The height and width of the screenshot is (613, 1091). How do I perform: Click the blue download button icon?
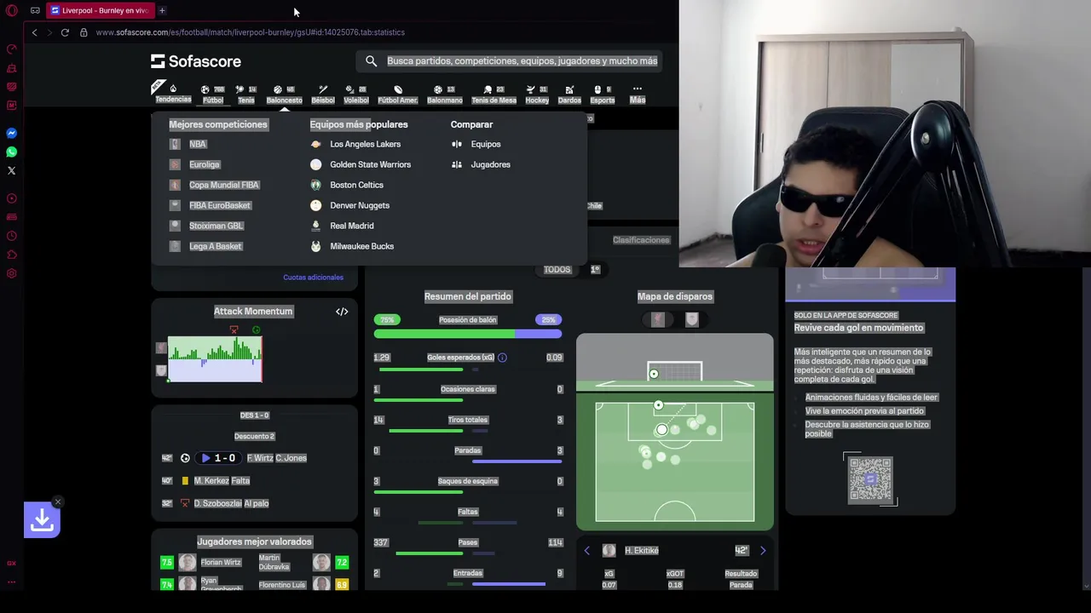[x=42, y=520]
